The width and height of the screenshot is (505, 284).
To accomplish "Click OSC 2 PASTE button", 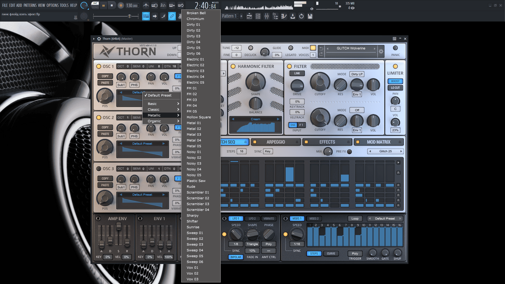I will pyautogui.click(x=105, y=134).
